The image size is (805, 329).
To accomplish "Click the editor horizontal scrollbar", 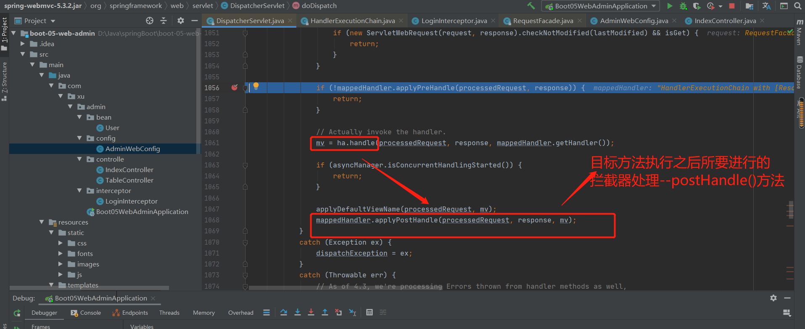I will [x=346, y=288].
